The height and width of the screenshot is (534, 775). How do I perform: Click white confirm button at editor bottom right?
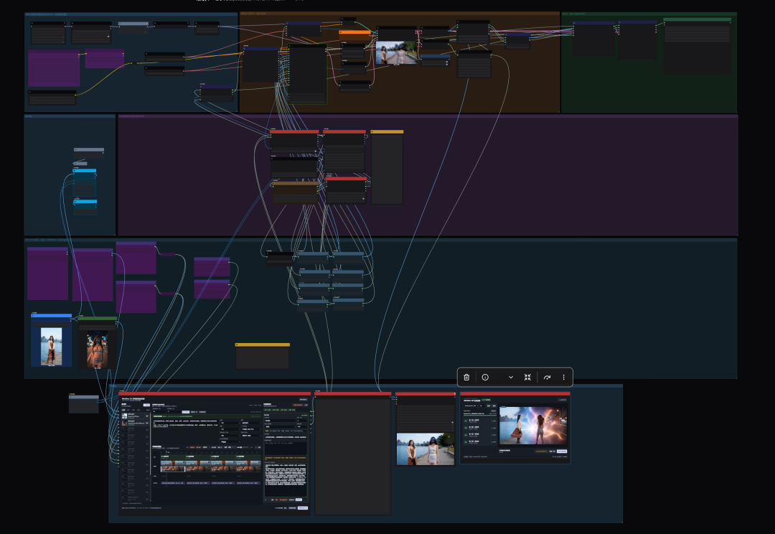click(303, 507)
